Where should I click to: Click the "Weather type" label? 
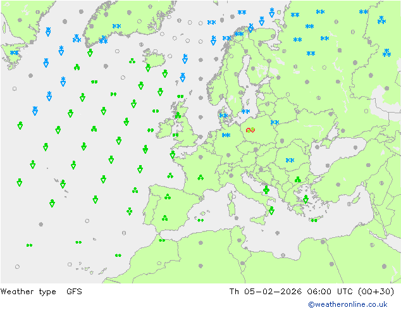click(x=28, y=292)
